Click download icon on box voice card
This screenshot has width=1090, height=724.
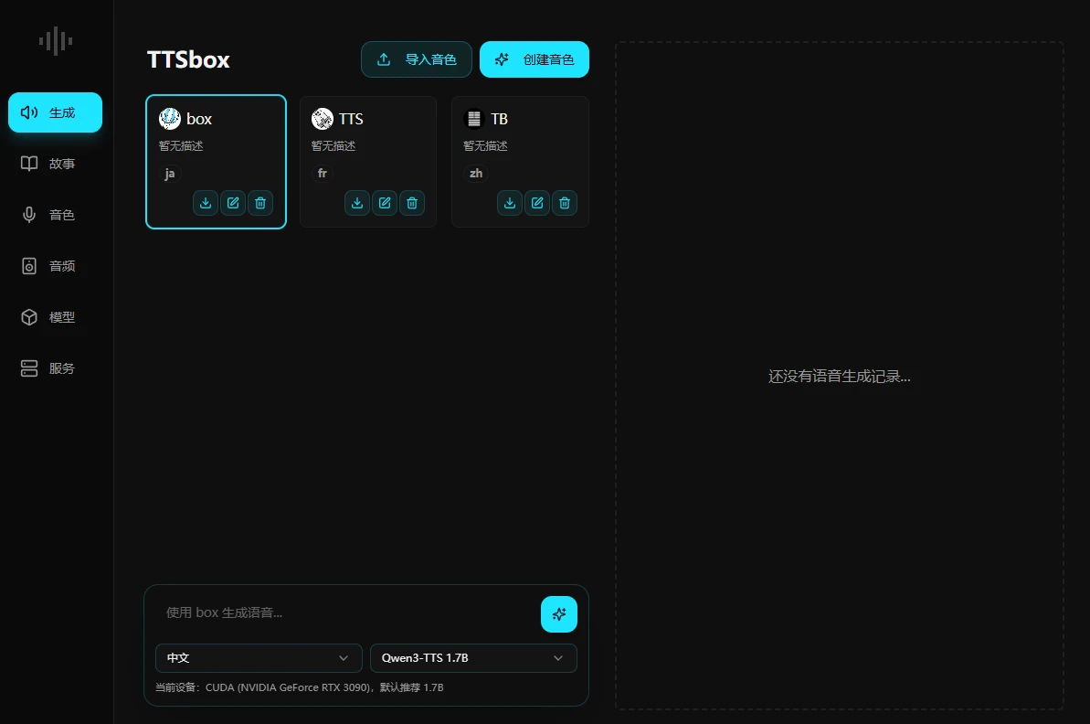click(206, 203)
